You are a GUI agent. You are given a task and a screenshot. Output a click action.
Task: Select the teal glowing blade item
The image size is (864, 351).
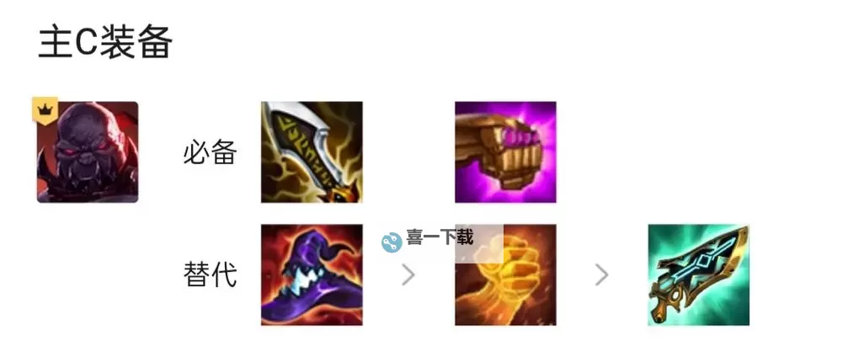tap(699, 274)
